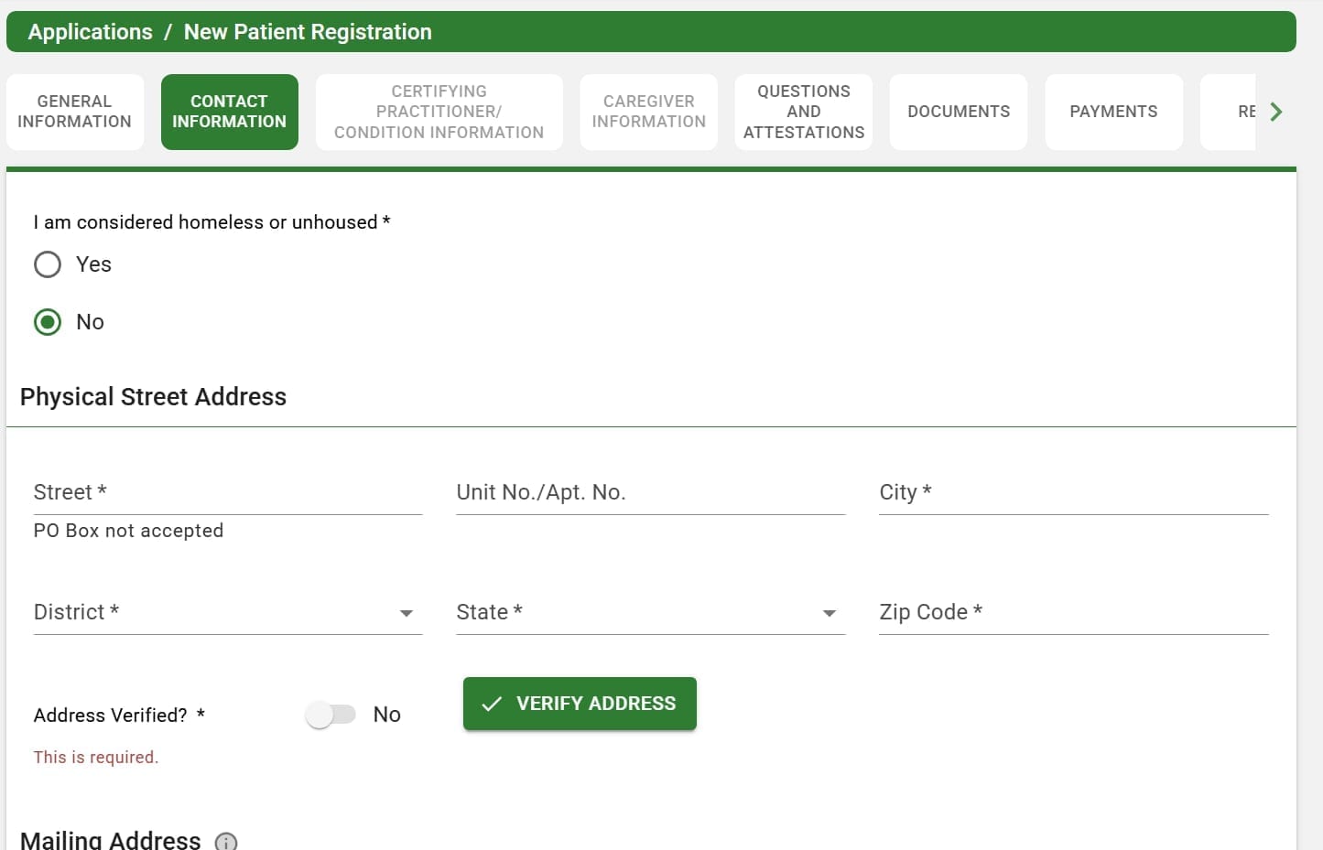Click Applications in the breadcrumb
The image size is (1323, 850).
(90, 31)
